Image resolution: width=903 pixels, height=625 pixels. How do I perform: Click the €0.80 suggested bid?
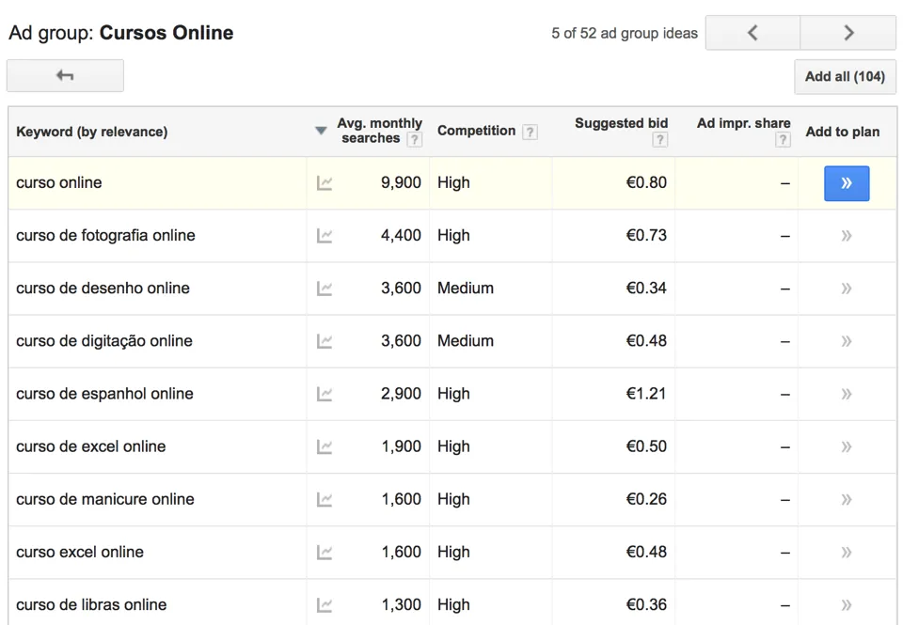(646, 183)
